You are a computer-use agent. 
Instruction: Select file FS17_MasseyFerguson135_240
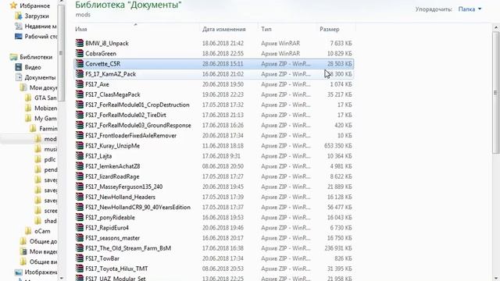click(x=123, y=187)
